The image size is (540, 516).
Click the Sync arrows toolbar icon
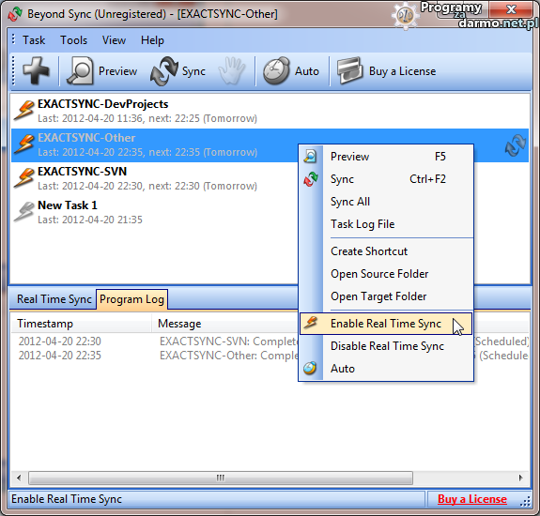coord(164,71)
